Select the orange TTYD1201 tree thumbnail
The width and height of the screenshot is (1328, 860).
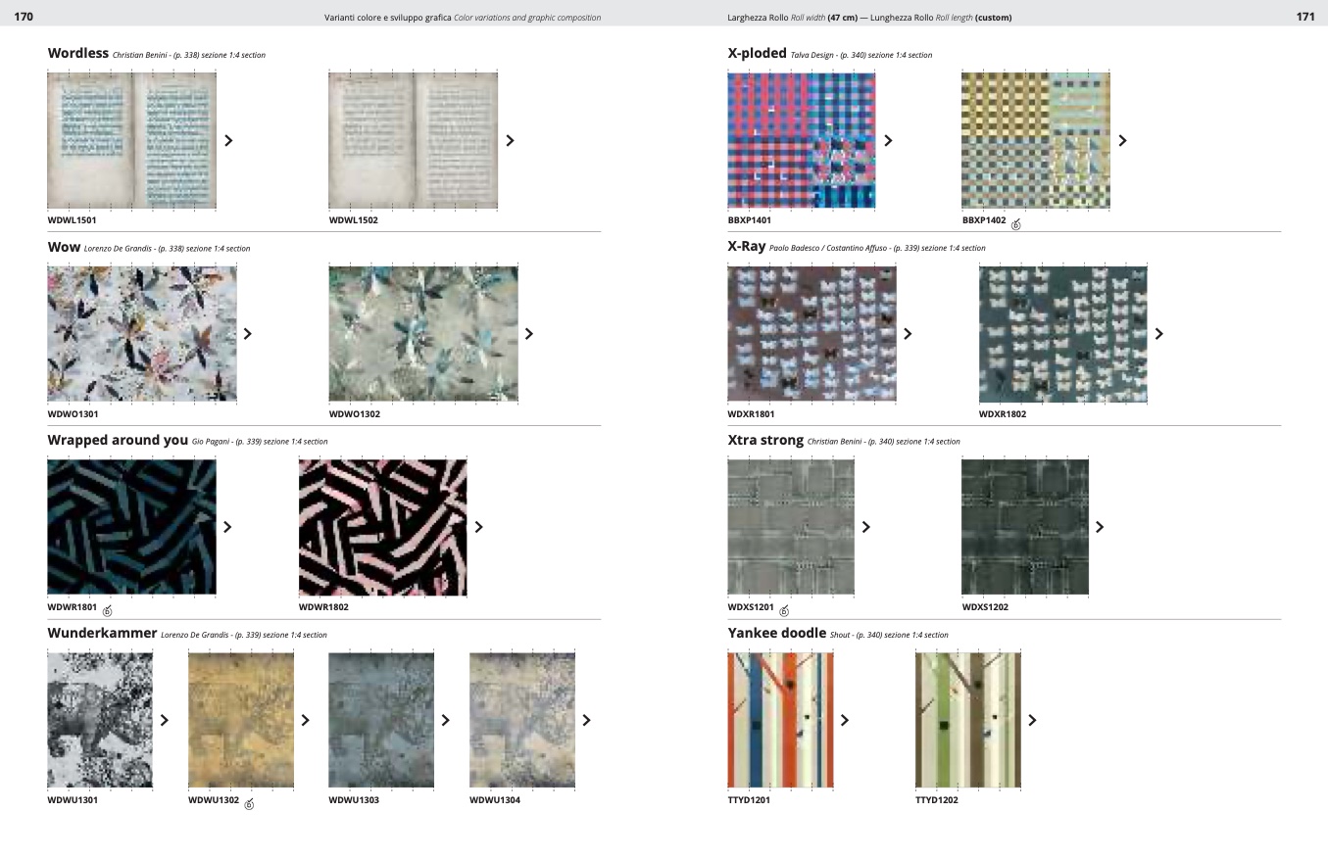coord(780,720)
